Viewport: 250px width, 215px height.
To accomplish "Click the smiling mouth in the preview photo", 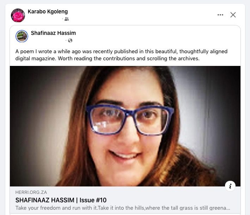I will pos(125,155).
